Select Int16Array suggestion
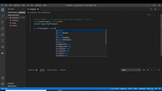162x91 pixels. pyautogui.click(x=80, y=53)
